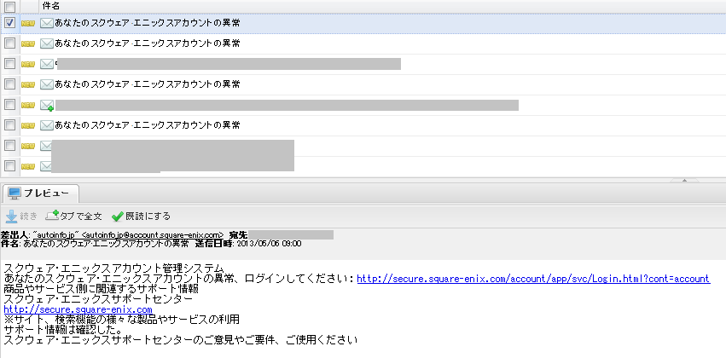
Task: Open the http://secure.square-enix.com link
Action: pos(78,309)
